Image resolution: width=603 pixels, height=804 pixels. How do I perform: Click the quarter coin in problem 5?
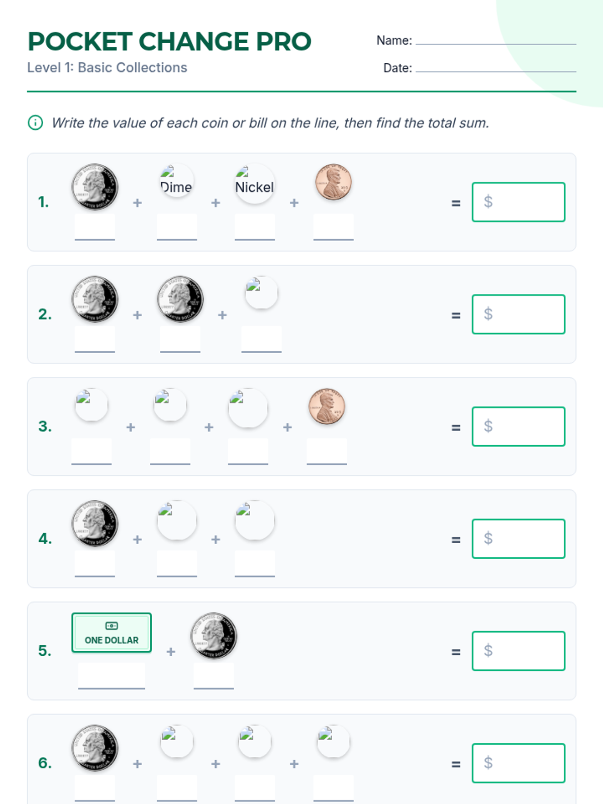pos(214,636)
